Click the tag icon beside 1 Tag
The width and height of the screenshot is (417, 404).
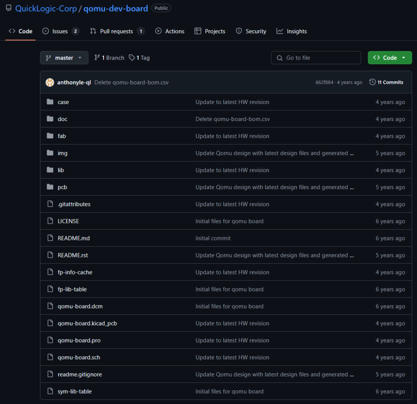[132, 58]
